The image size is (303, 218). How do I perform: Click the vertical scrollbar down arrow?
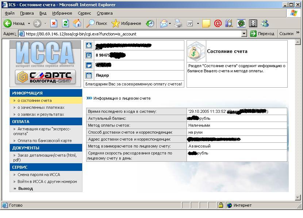(x=298, y=198)
